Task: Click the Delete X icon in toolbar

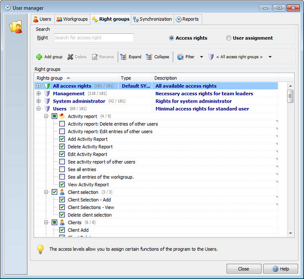Action: 70,57
